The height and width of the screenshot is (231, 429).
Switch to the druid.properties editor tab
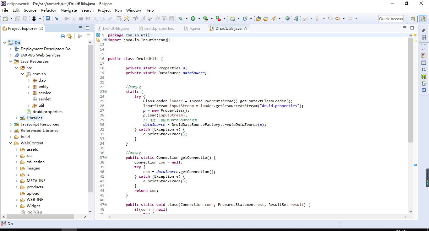[x=156, y=28]
